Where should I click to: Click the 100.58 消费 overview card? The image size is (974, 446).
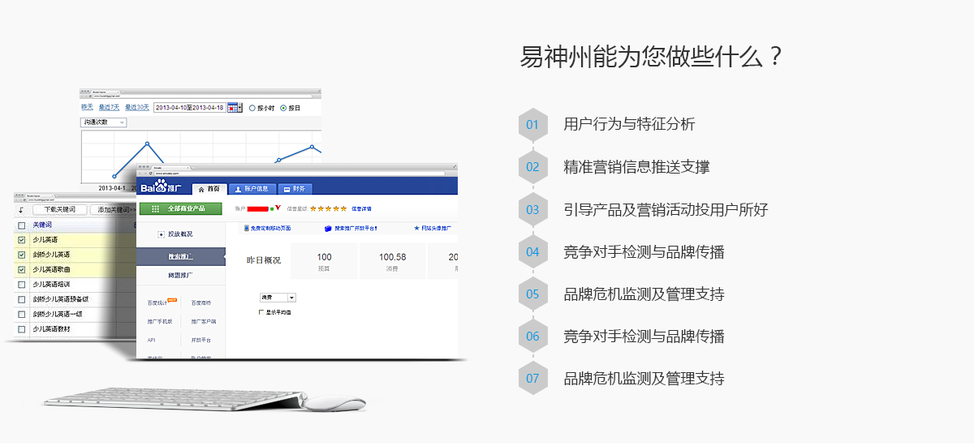click(392, 261)
